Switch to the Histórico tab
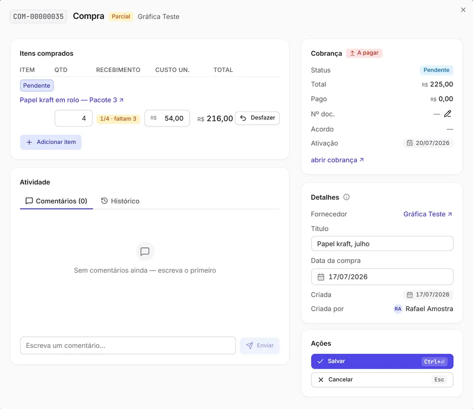473x409 pixels. [x=120, y=201]
